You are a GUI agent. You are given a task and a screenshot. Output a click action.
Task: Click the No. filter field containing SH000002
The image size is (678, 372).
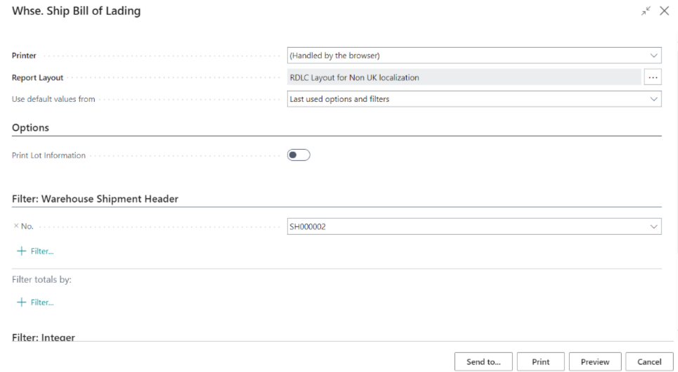click(464, 226)
